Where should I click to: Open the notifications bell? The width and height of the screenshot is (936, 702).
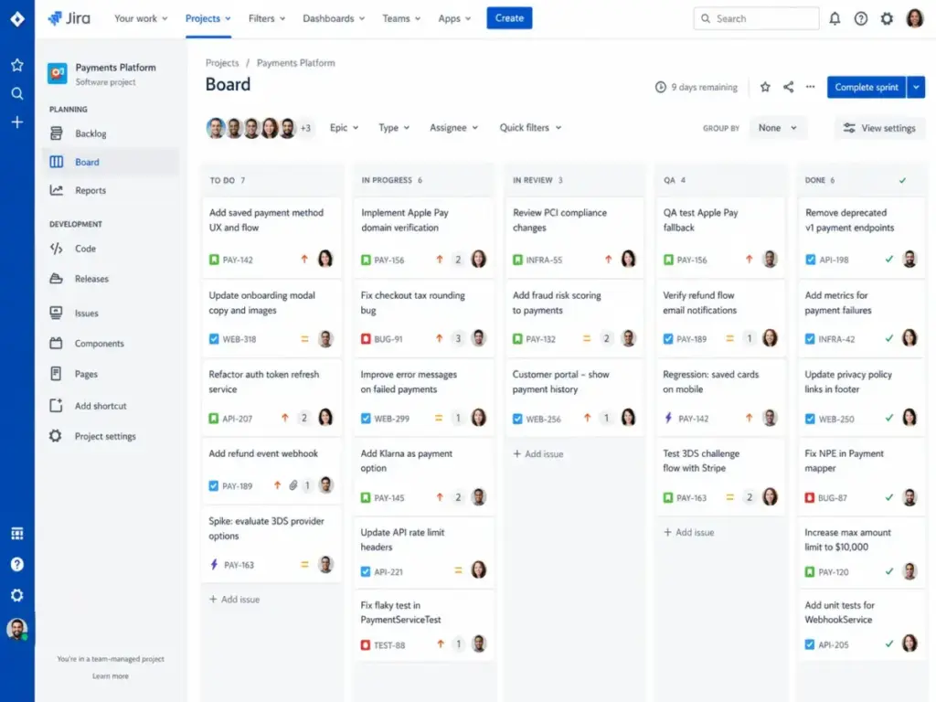point(835,18)
